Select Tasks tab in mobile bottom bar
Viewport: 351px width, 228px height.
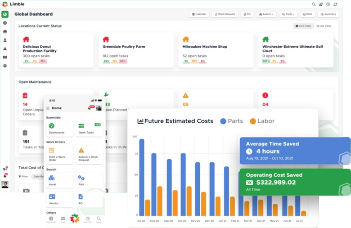[63, 219]
